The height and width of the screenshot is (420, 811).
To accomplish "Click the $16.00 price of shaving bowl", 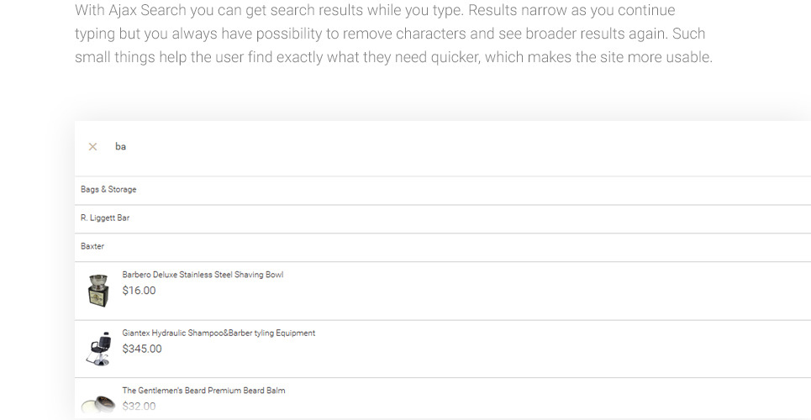I will tap(139, 291).
